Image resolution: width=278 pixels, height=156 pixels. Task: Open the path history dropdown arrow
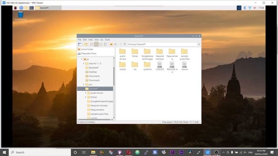coord(199,44)
